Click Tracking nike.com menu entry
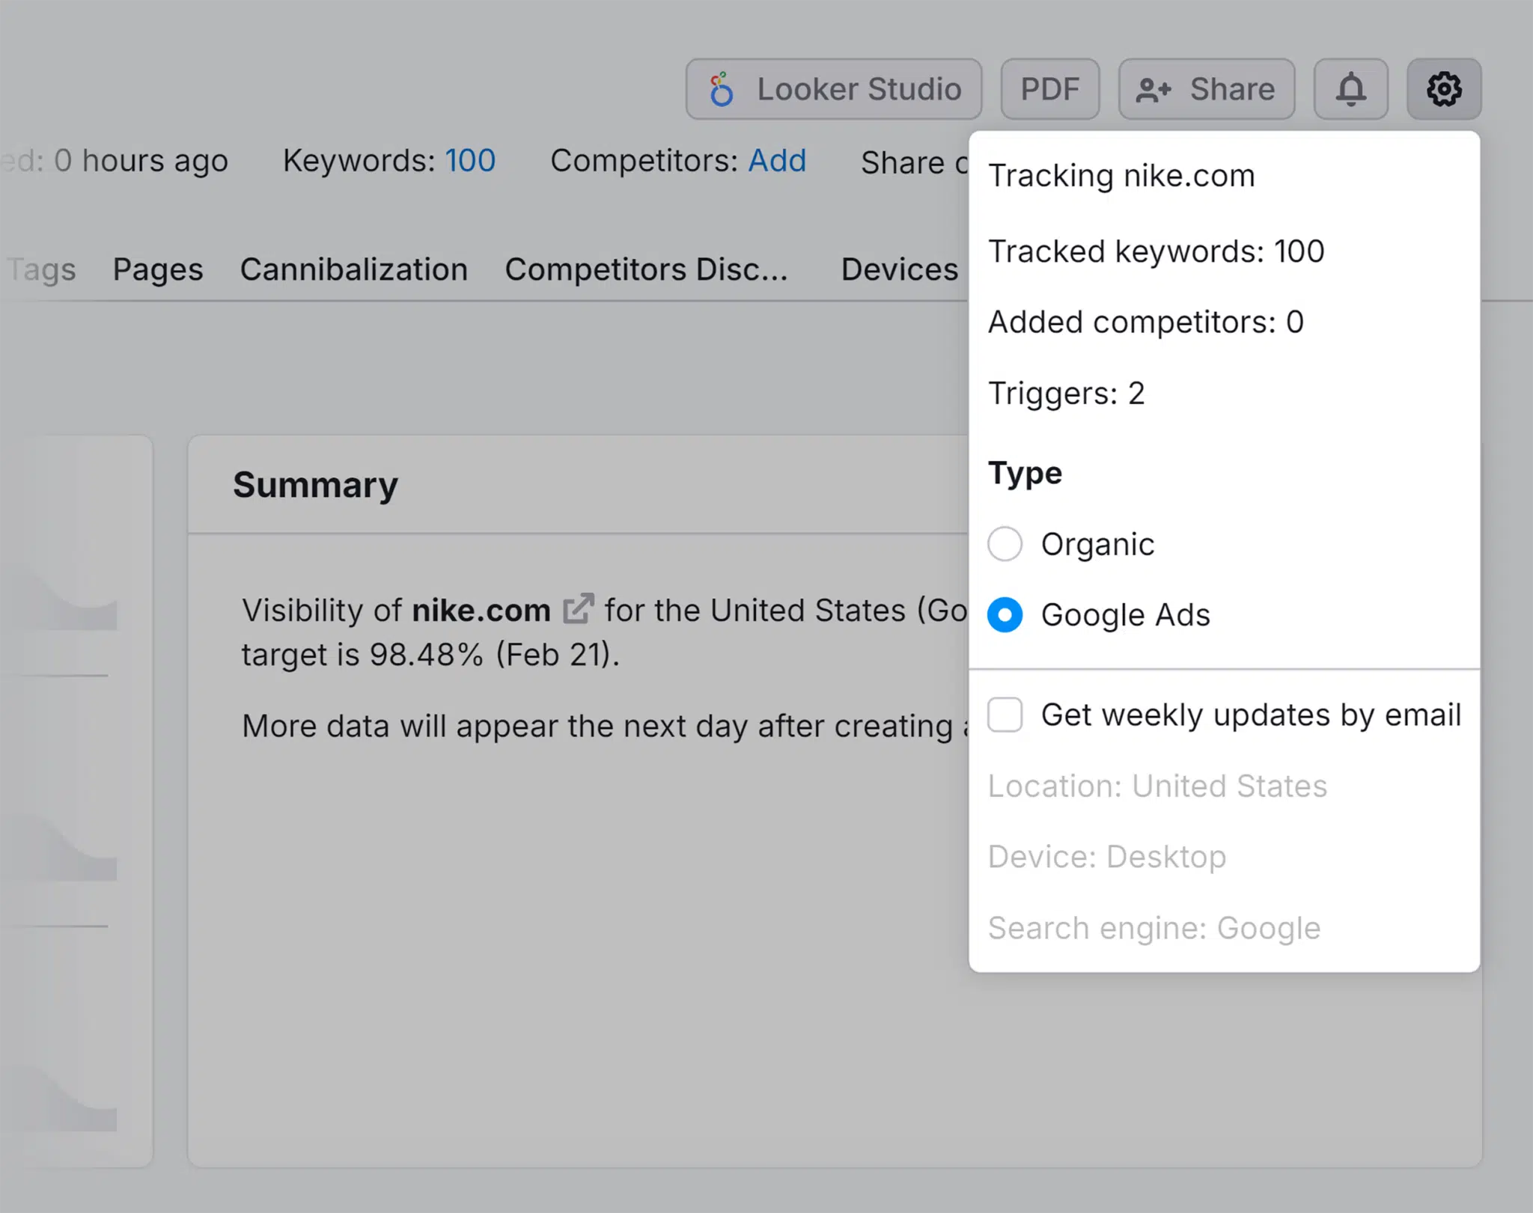1533x1213 pixels. click(x=1121, y=176)
